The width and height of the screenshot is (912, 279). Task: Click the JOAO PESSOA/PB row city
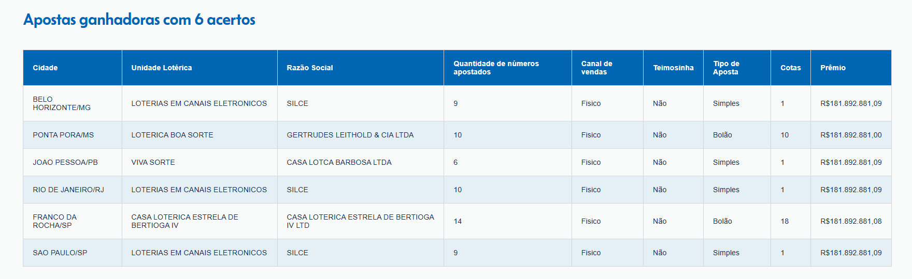point(65,162)
